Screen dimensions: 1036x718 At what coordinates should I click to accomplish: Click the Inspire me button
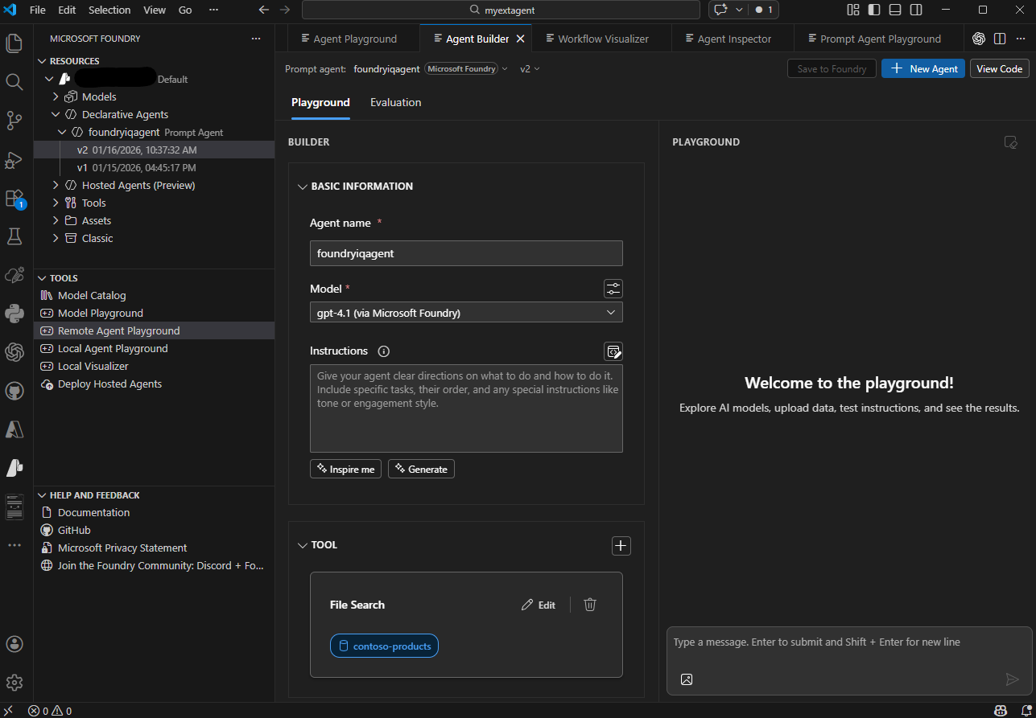(x=345, y=468)
